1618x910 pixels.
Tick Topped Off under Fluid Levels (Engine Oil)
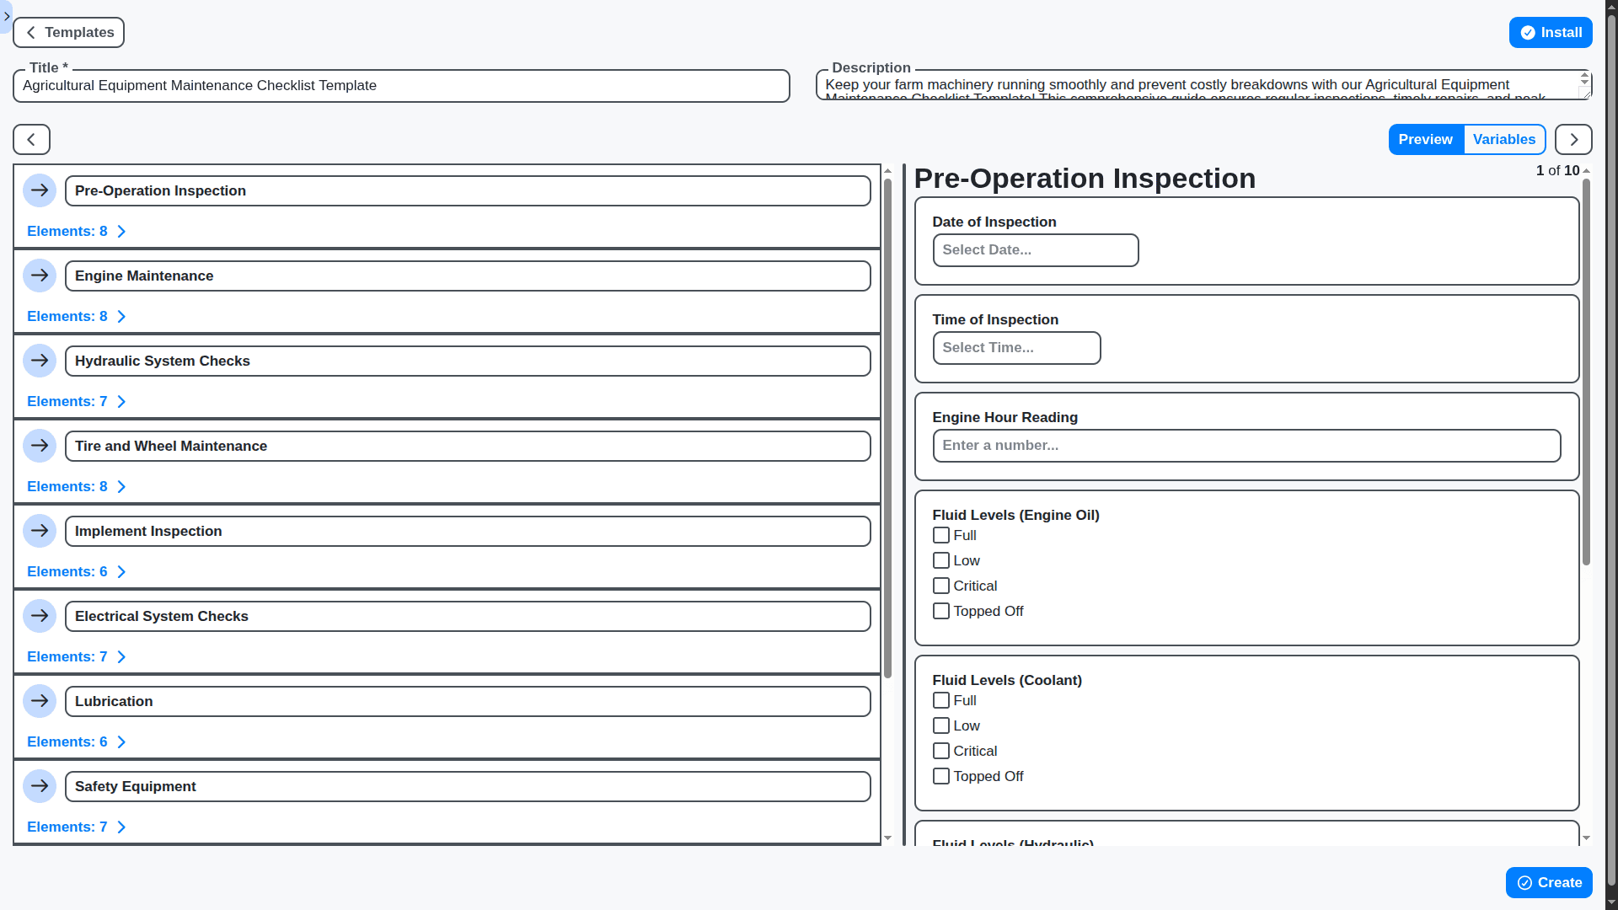click(941, 612)
